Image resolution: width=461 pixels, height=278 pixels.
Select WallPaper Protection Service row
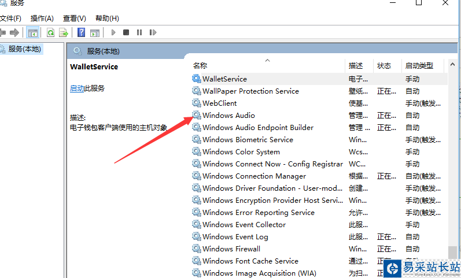(319, 91)
